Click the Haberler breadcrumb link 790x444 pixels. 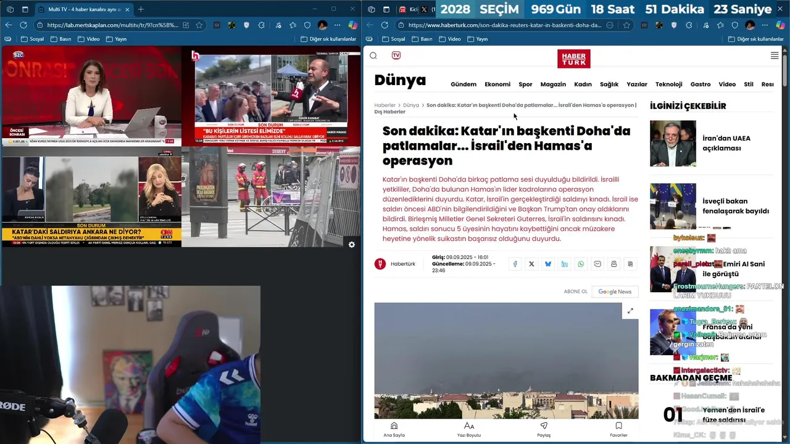coord(385,105)
